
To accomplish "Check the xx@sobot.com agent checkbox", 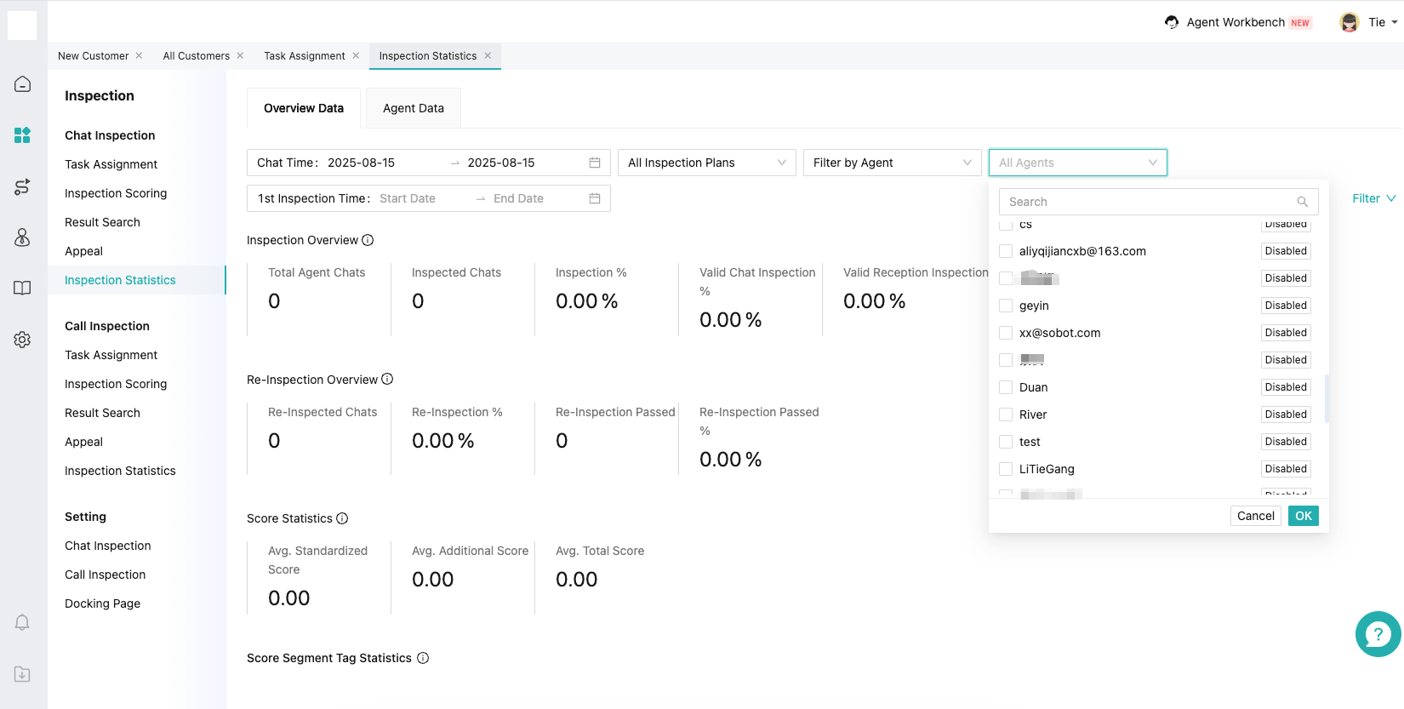I will click(x=1006, y=333).
